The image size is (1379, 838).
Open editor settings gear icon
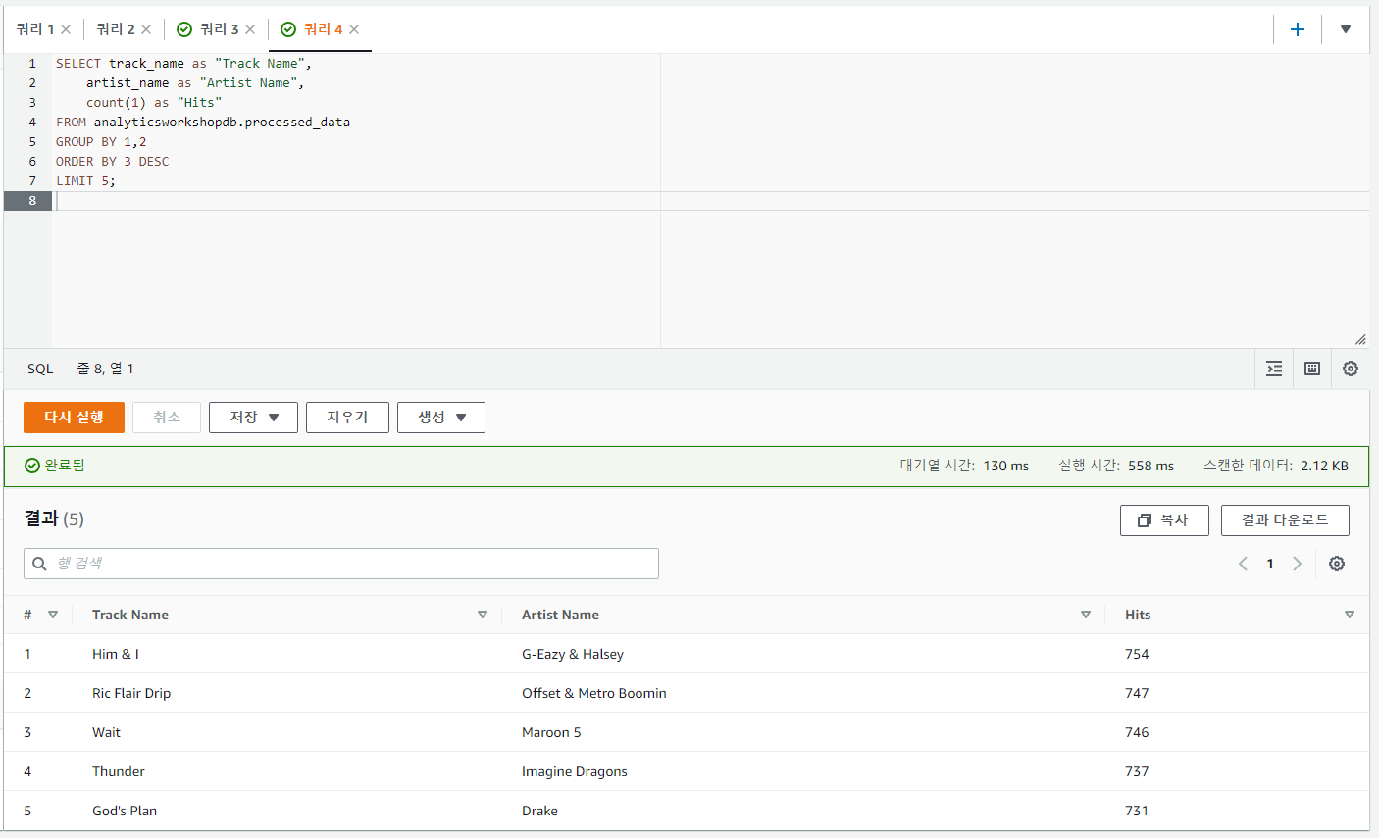1351,369
